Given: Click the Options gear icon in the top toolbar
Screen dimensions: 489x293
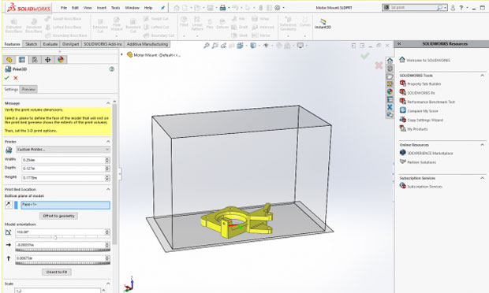Looking at the screenshot, I should pyautogui.click(x=278, y=8).
